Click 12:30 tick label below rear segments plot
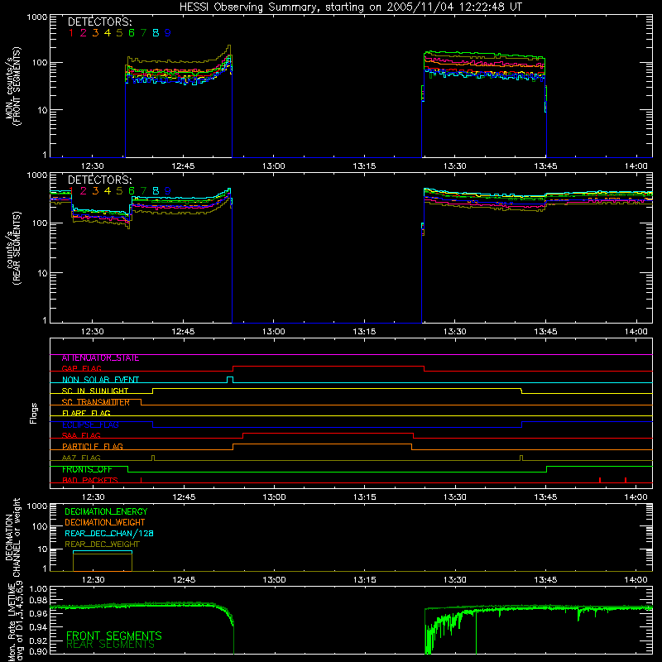This screenshot has width=662, height=662. pos(93,332)
